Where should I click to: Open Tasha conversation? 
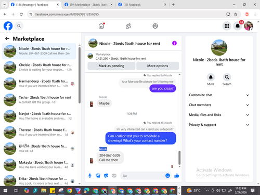coord(39,100)
